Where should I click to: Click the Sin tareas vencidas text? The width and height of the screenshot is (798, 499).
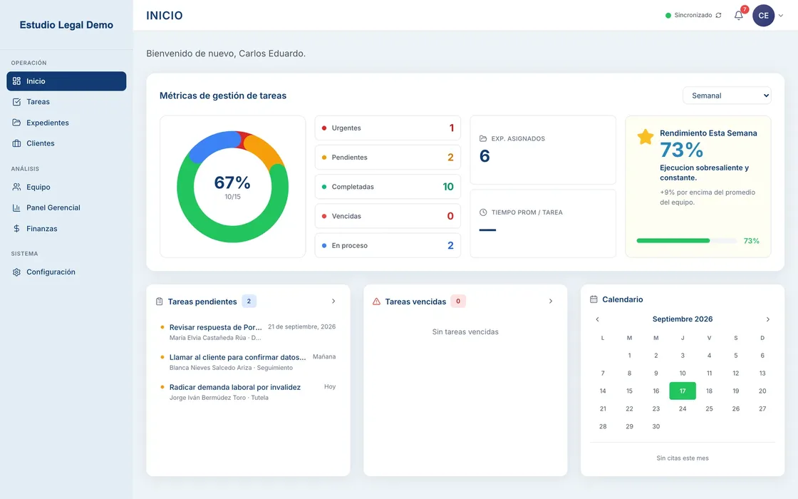coord(465,332)
